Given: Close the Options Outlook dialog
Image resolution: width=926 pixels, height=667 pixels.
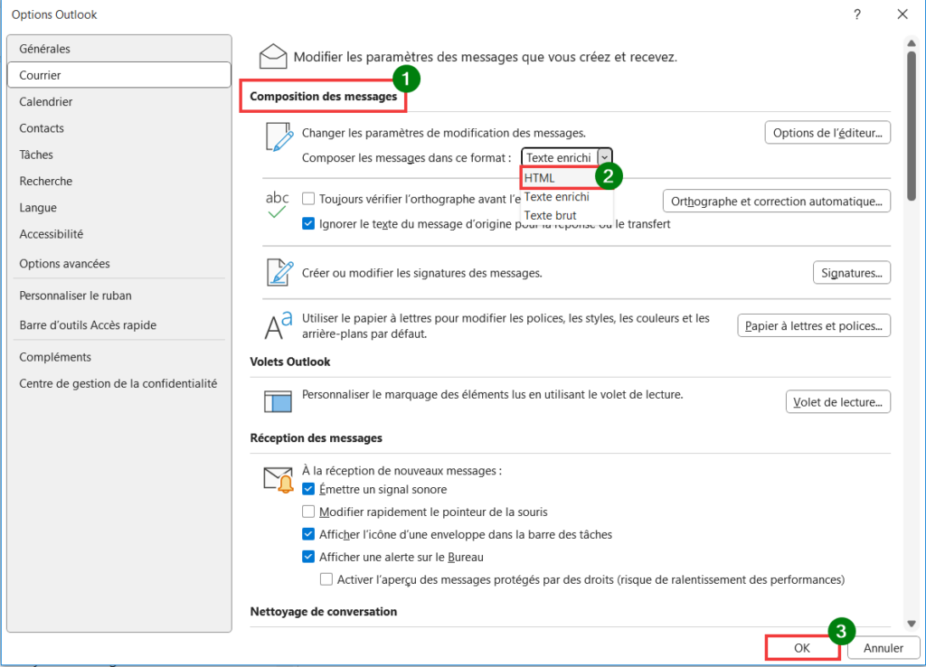Looking at the screenshot, I should pyautogui.click(x=902, y=14).
